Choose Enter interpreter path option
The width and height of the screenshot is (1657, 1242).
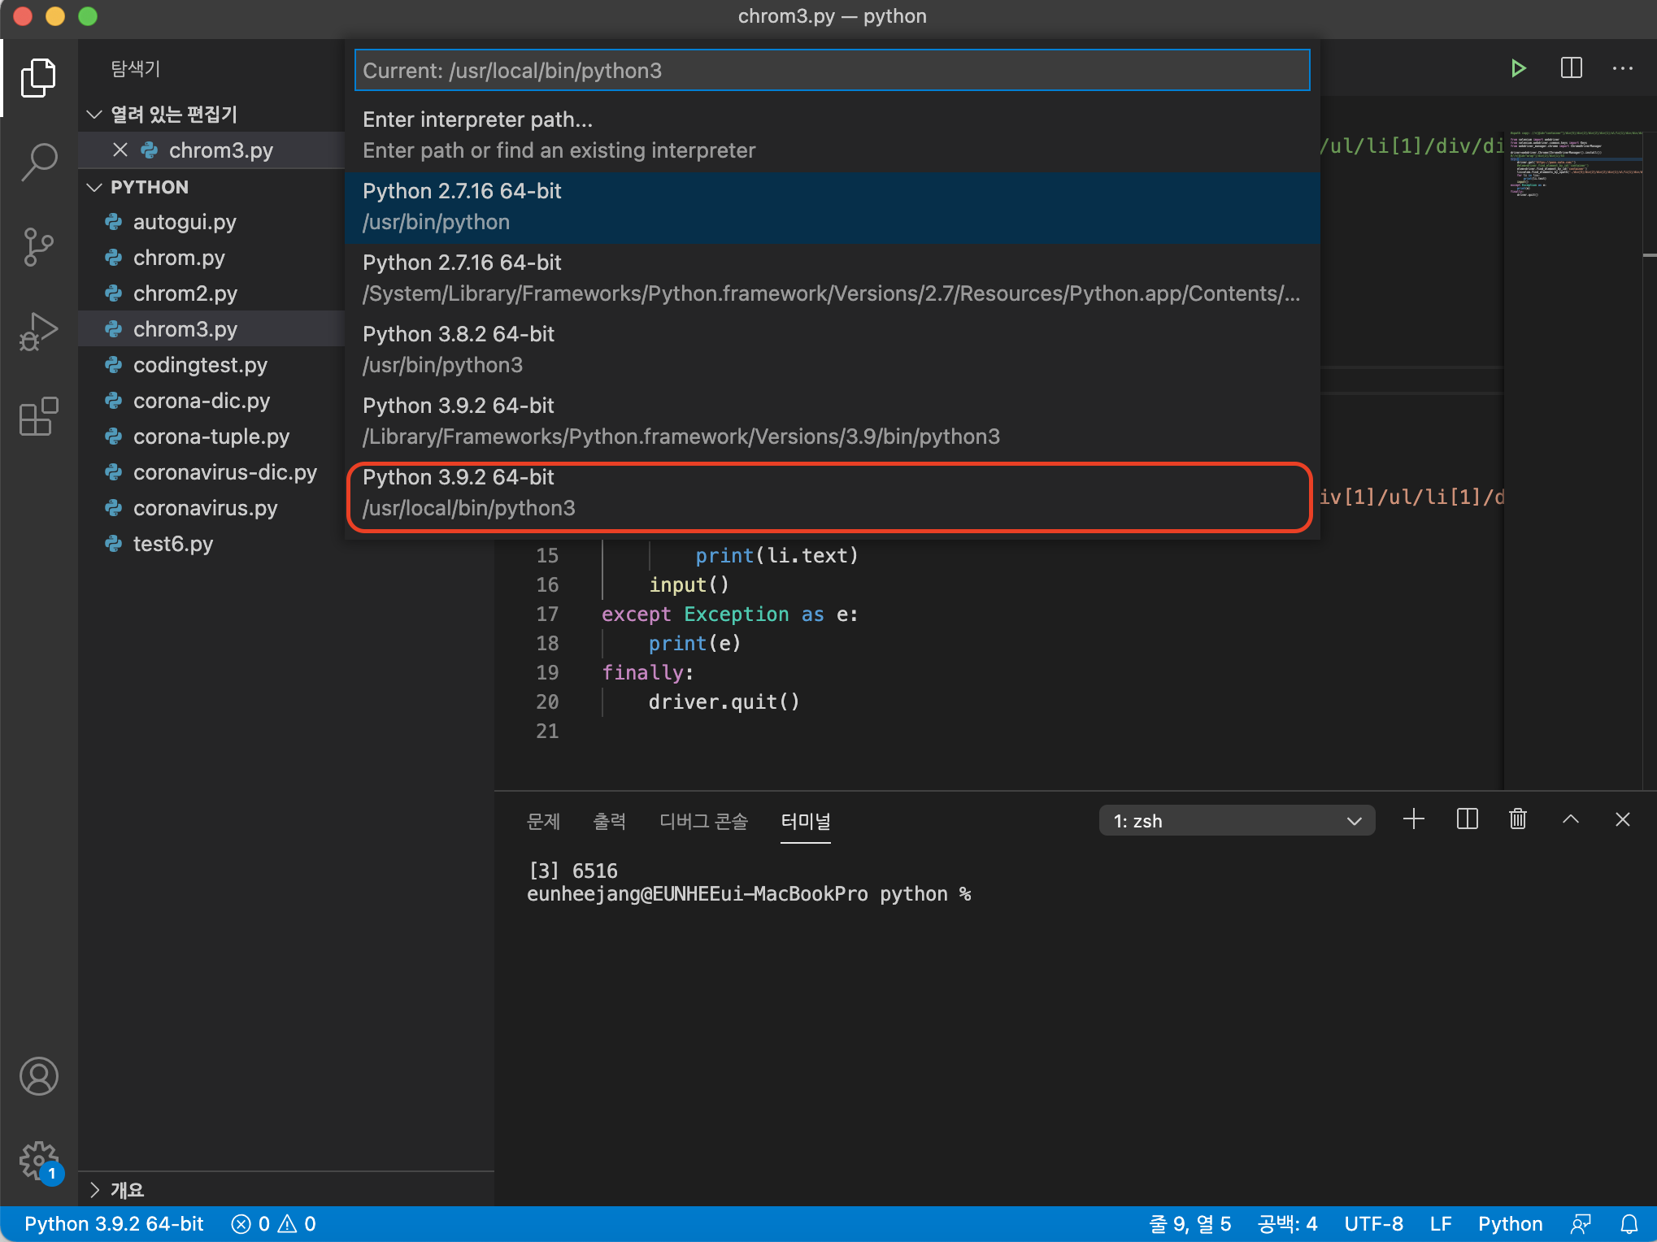tap(831, 135)
